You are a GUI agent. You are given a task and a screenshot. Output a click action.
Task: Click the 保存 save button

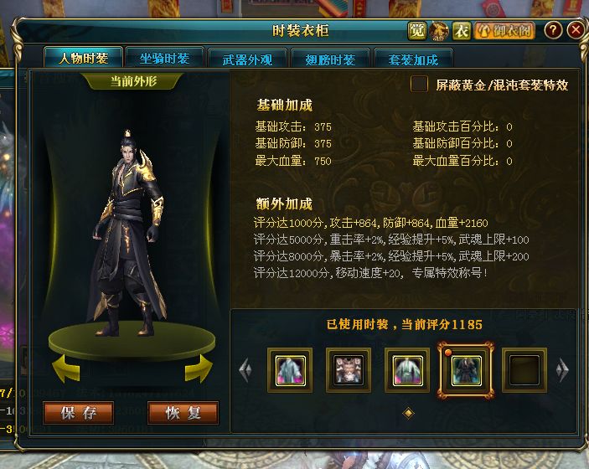coord(79,413)
